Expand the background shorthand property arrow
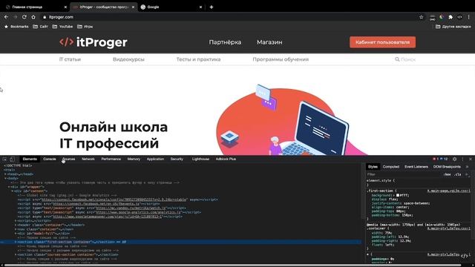The image size is (475, 267). click(394, 195)
